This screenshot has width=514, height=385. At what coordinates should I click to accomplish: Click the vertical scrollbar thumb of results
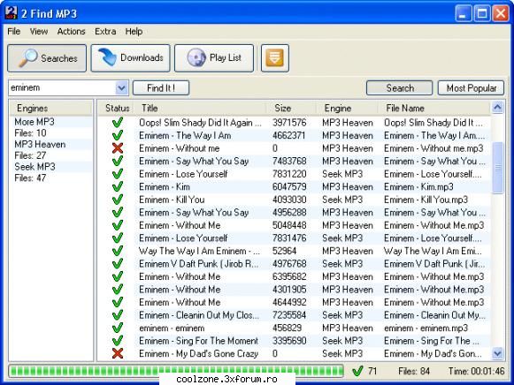coord(497,168)
